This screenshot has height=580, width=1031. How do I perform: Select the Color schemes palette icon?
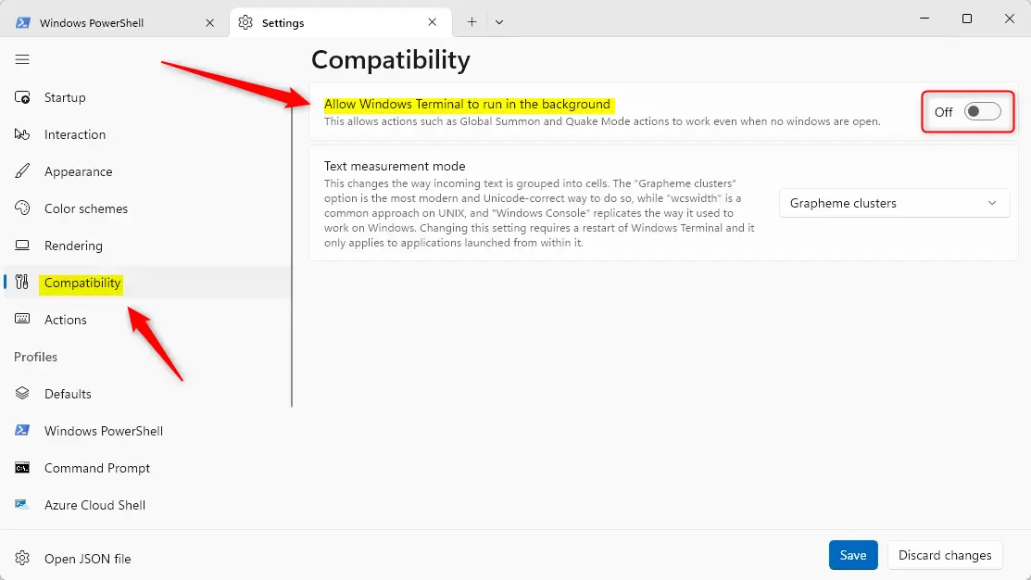point(23,208)
